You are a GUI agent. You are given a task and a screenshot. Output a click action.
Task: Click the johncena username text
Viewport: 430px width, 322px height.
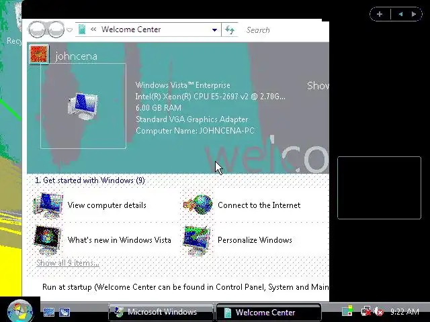point(76,56)
